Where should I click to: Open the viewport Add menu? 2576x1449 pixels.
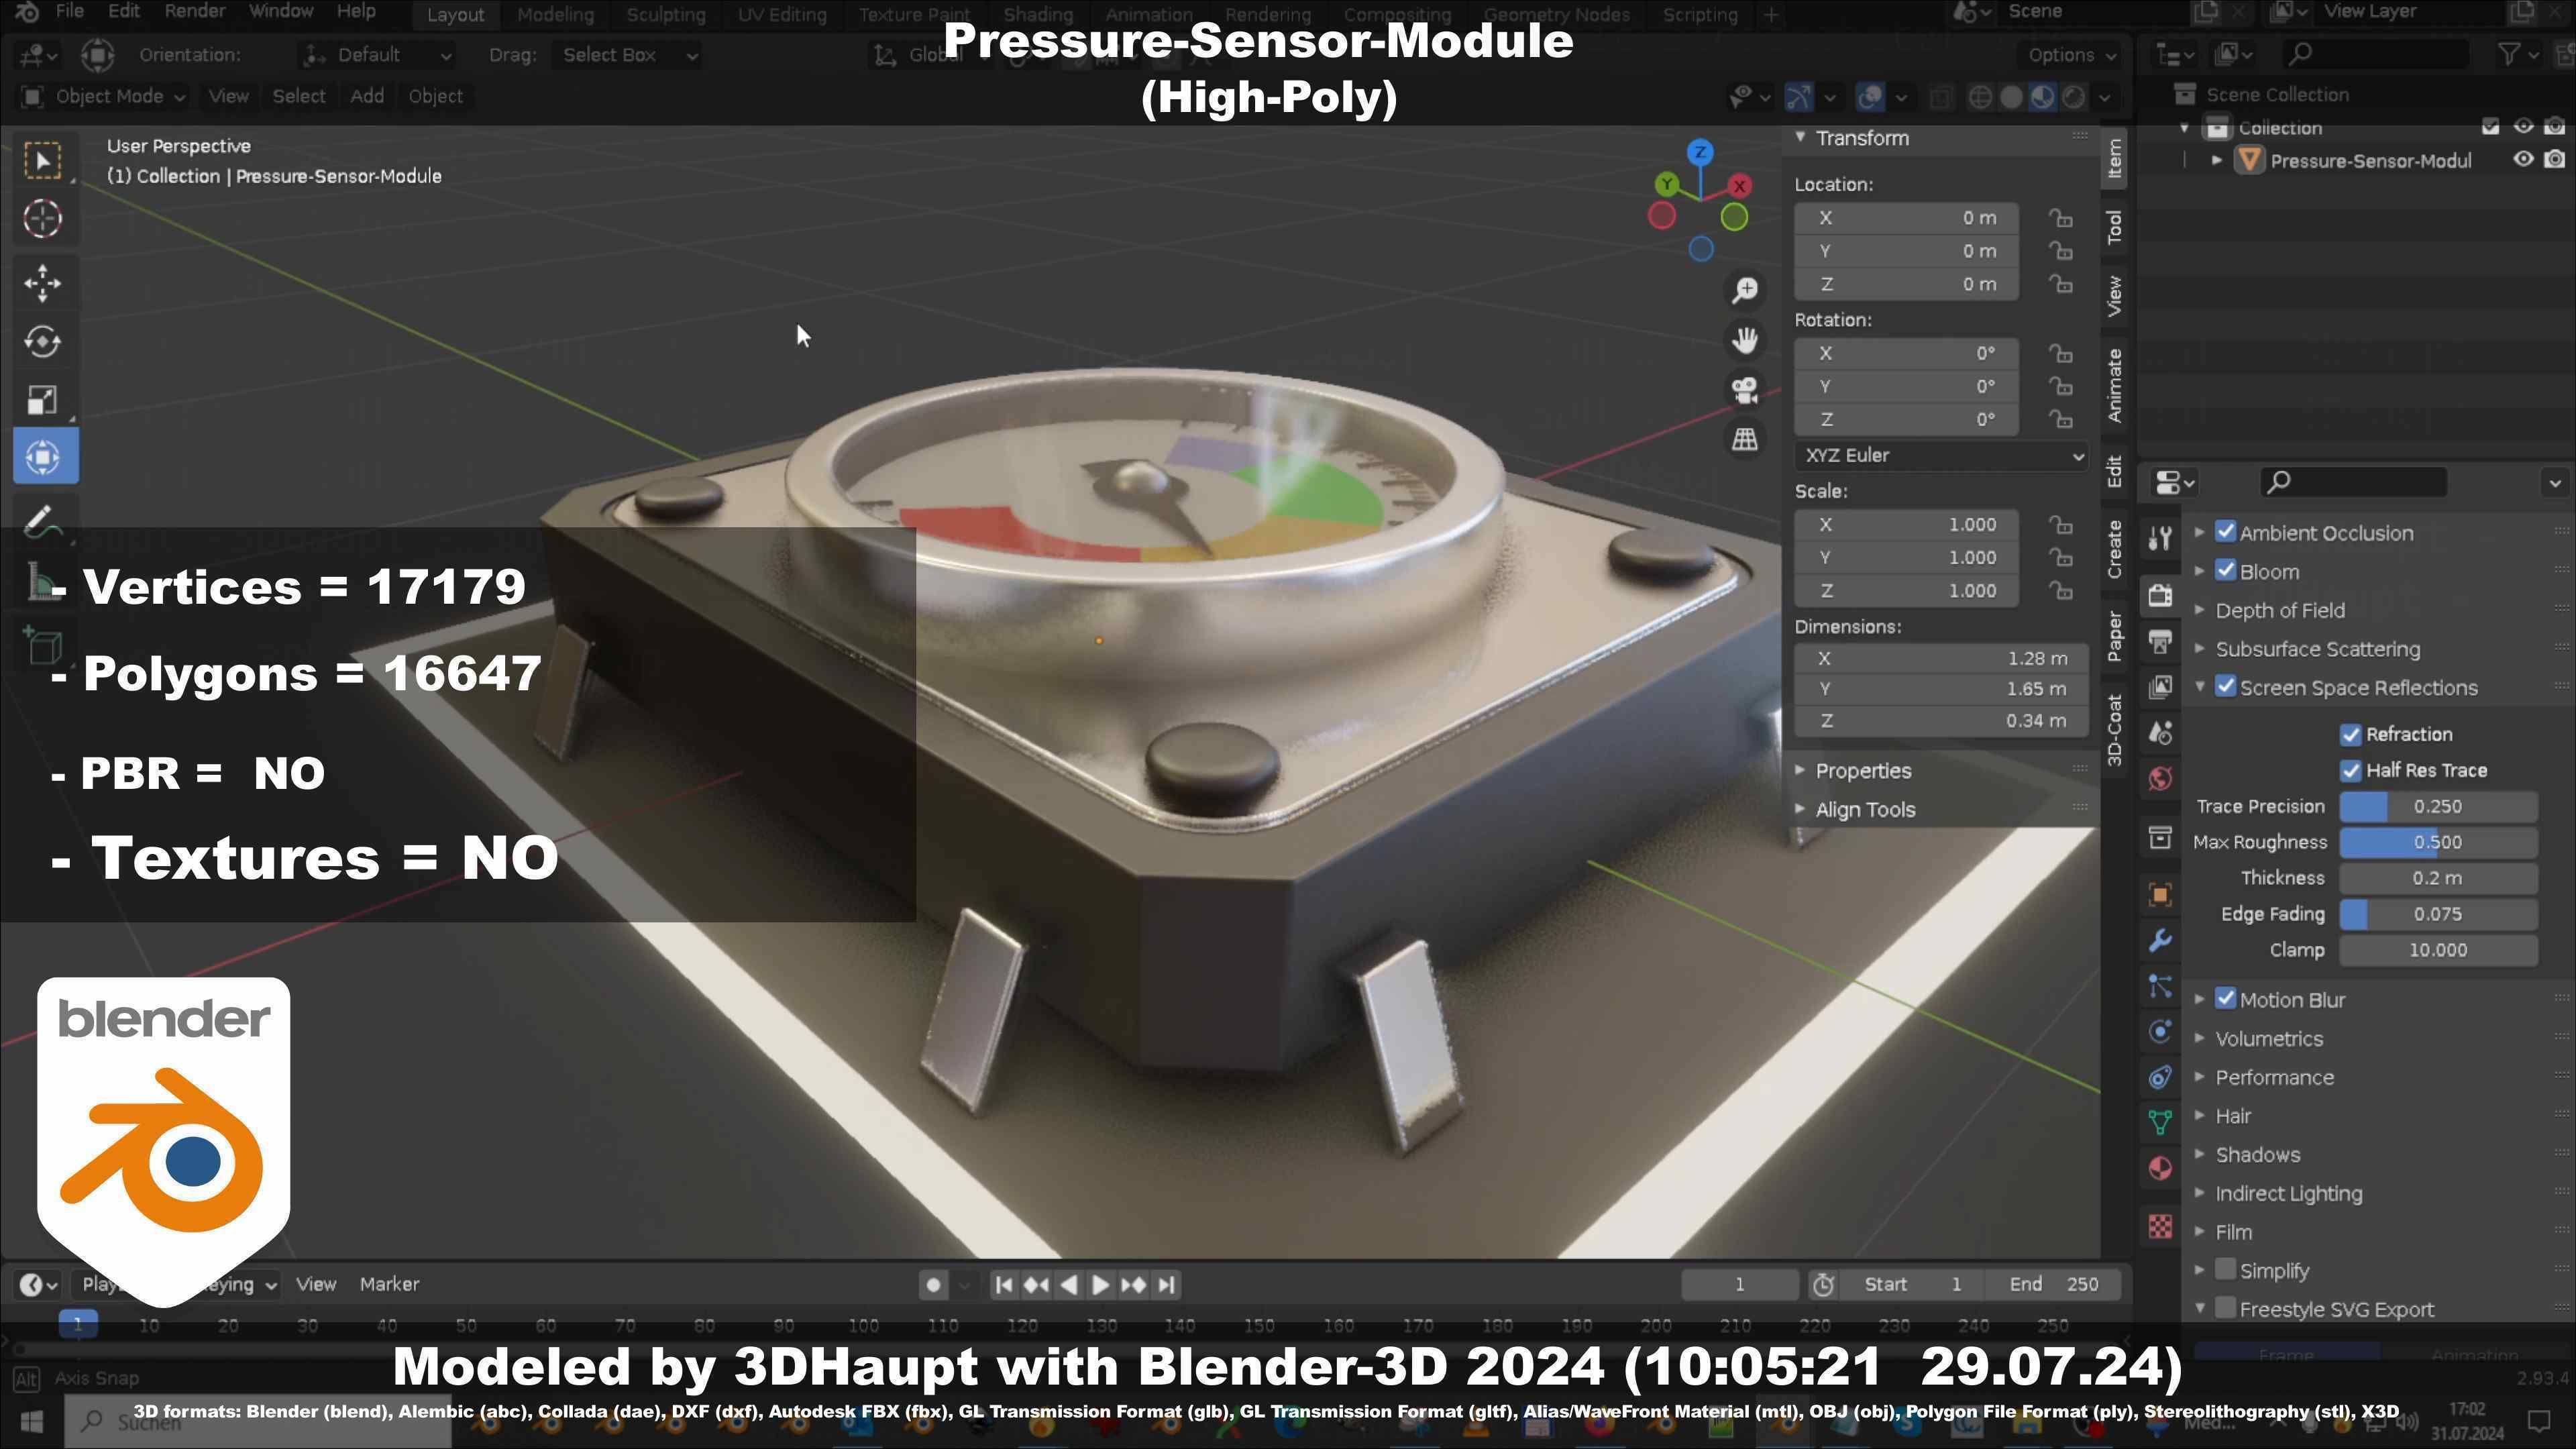point(367,97)
